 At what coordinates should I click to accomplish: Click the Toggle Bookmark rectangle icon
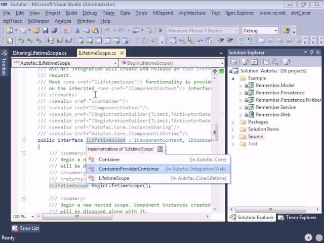262,40
